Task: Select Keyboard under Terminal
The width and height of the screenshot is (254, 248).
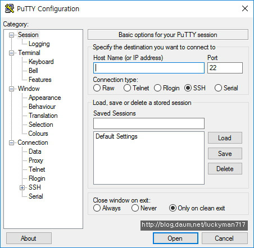Action: click(x=41, y=62)
